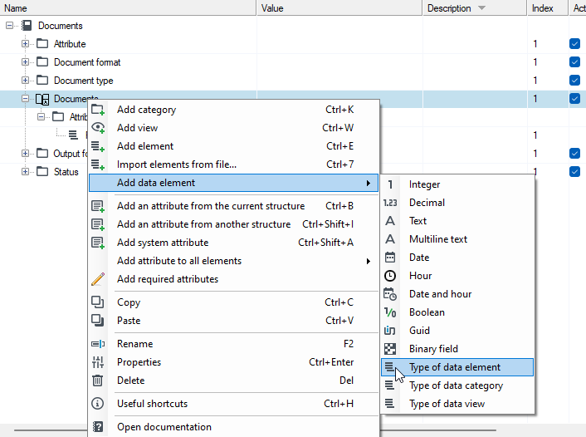
Task: Click the Name column header
Action: (x=128, y=7)
